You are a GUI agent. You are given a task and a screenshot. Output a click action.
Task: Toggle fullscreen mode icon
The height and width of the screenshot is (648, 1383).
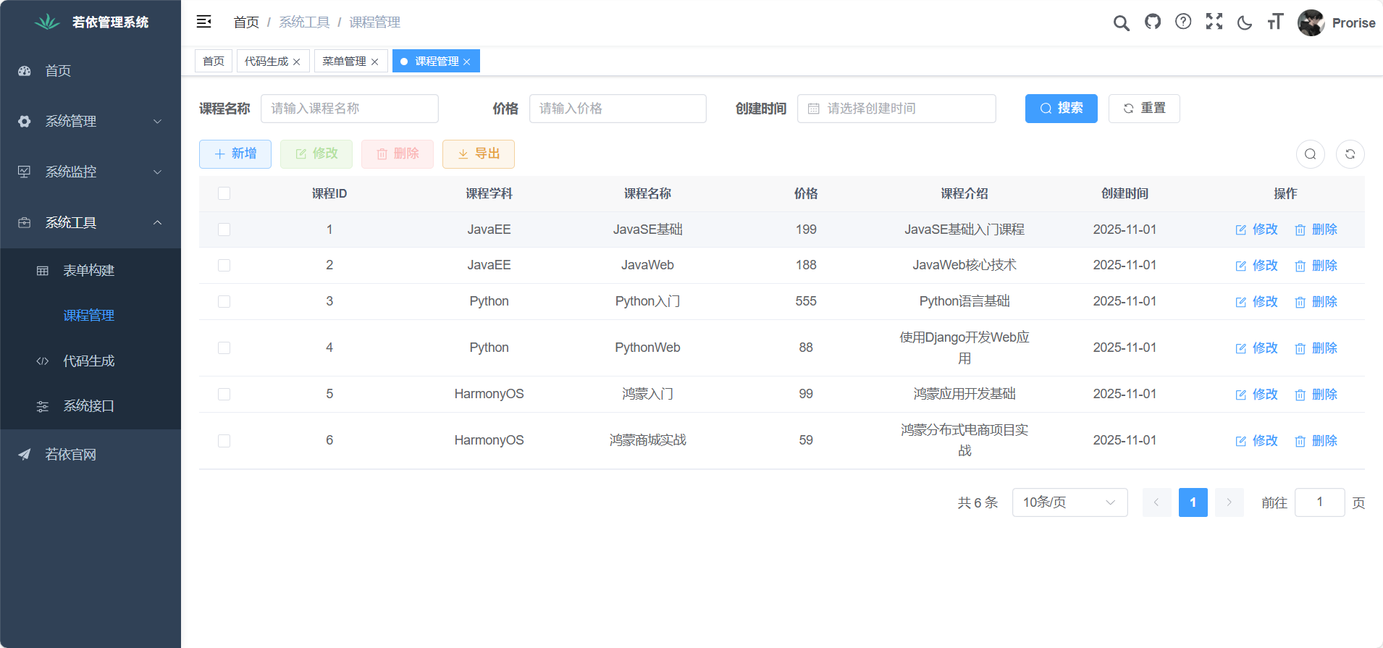(x=1214, y=22)
